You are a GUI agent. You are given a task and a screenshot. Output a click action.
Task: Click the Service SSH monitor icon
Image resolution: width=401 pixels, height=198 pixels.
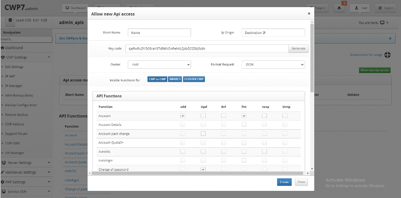(4, 191)
